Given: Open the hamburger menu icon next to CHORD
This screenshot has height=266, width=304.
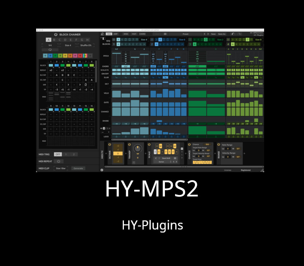Looking at the screenshot, I should pos(165,33).
